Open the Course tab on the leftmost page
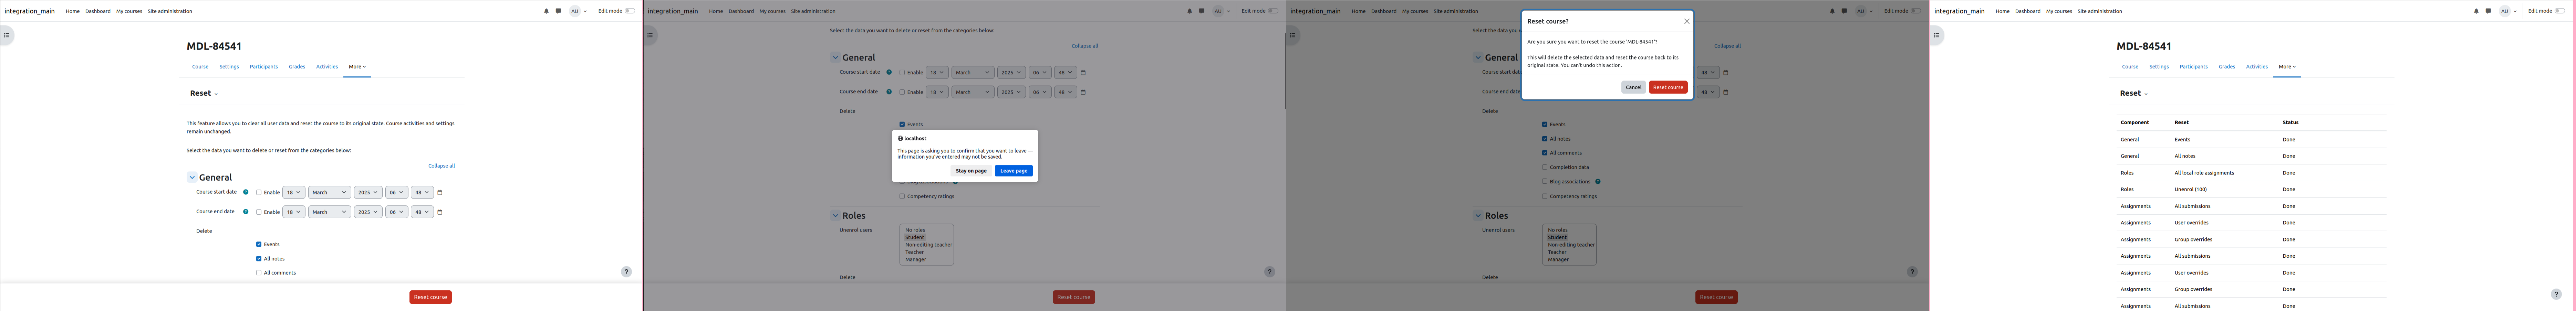This screenshot has width=2576, height=311. [x=200, y=67]
